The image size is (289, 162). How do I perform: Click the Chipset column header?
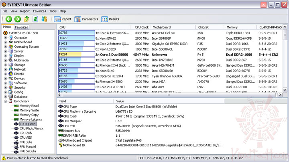[x=210, y=27]
